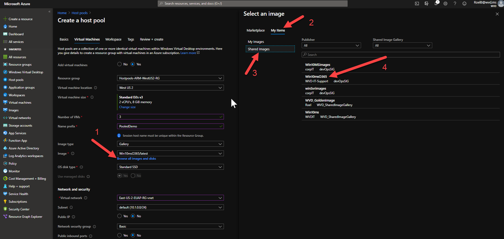Select Yes for Public inbound ports

click(120, 236)
